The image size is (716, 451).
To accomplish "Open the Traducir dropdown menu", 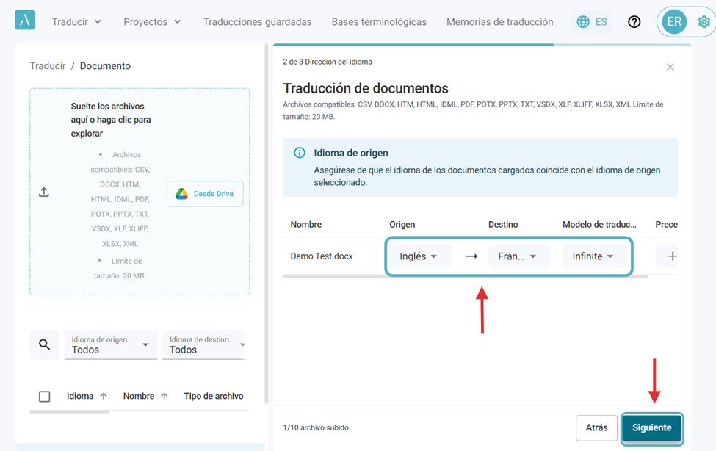I will point(76,21).
